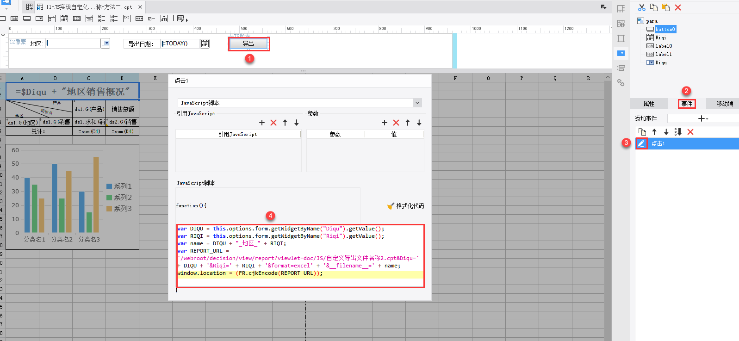The width and height of the screenshot is (739, 341).
Task: Select the label widget tool in the parameter toolbar
Action: [14, 19]
